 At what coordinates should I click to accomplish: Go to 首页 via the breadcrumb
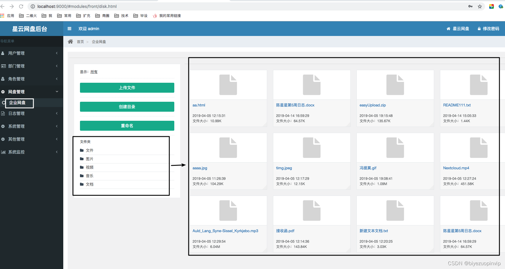(x=80, y=42)
